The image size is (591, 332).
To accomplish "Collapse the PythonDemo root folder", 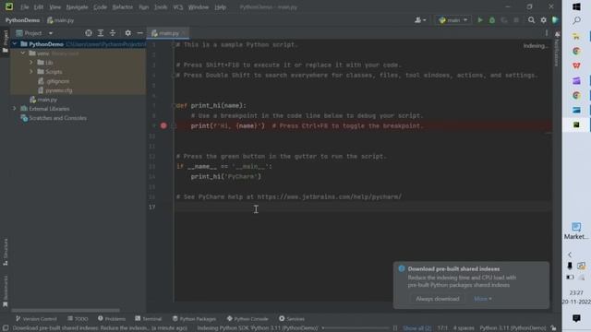I will 15,44.
